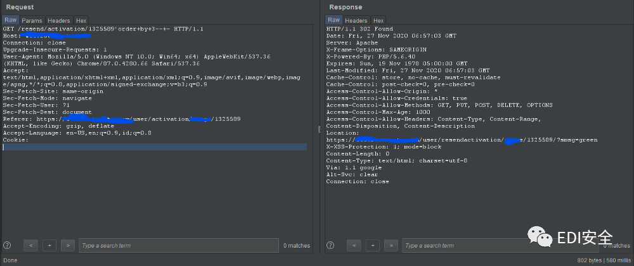Click the highlighted empty line below Cookie
Viewport: 634px width, 266px height.
click(x=155, y=147)
